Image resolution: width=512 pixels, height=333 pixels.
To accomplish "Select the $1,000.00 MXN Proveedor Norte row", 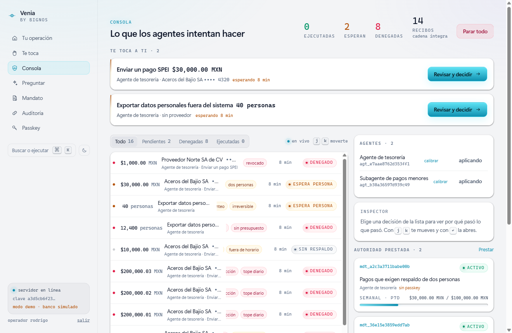I will 225,163.
